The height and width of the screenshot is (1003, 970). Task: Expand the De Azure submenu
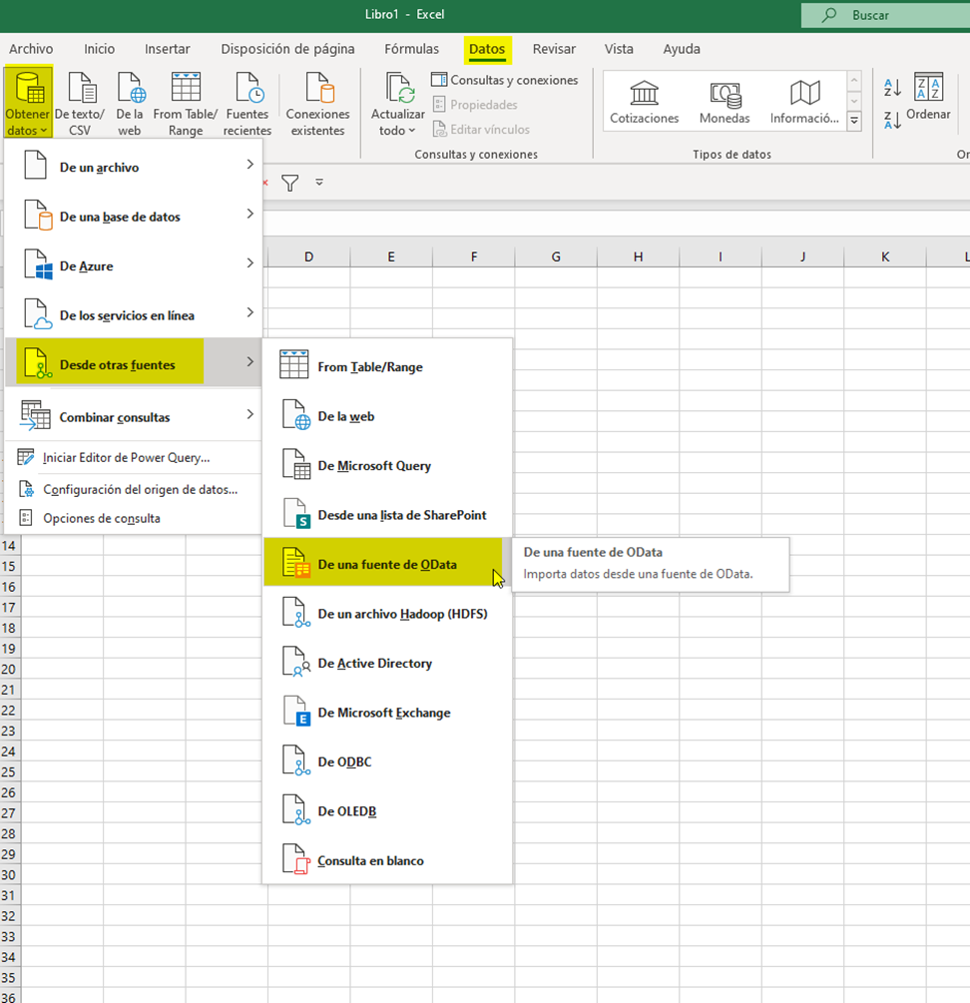pyautogui.click(x=133, y=265)
